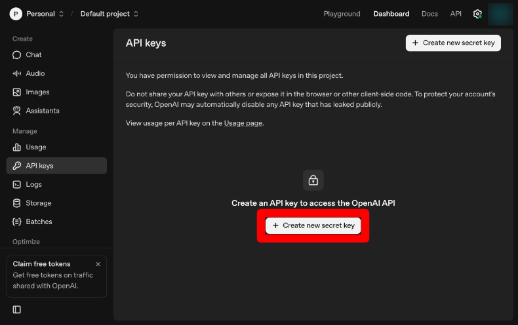Click 'You have permission to view' text
Image resolution: width=518 pixels, height=325 pixels.
(x=234, y=75)
